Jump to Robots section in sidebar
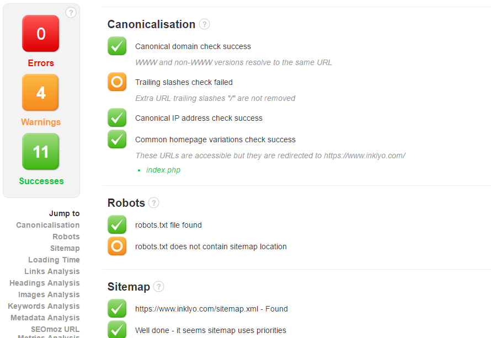This screenshot has width=491, height=338. pos(66,237)
